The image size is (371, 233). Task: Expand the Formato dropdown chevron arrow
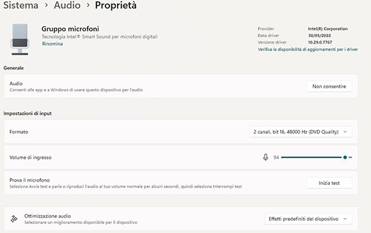coord(345,132)
